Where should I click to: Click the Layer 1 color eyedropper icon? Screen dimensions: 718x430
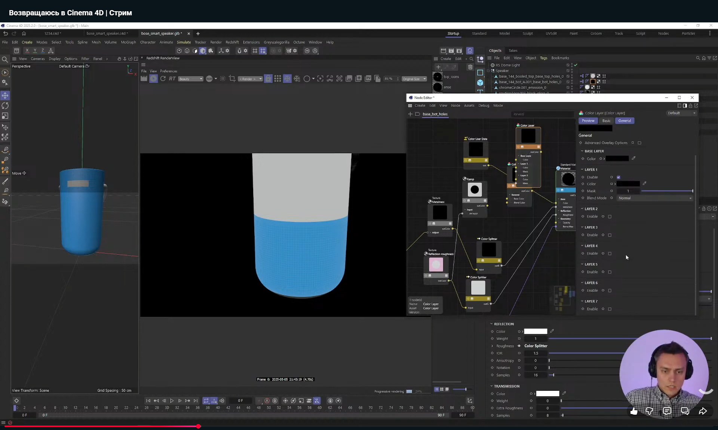(644, 183)
